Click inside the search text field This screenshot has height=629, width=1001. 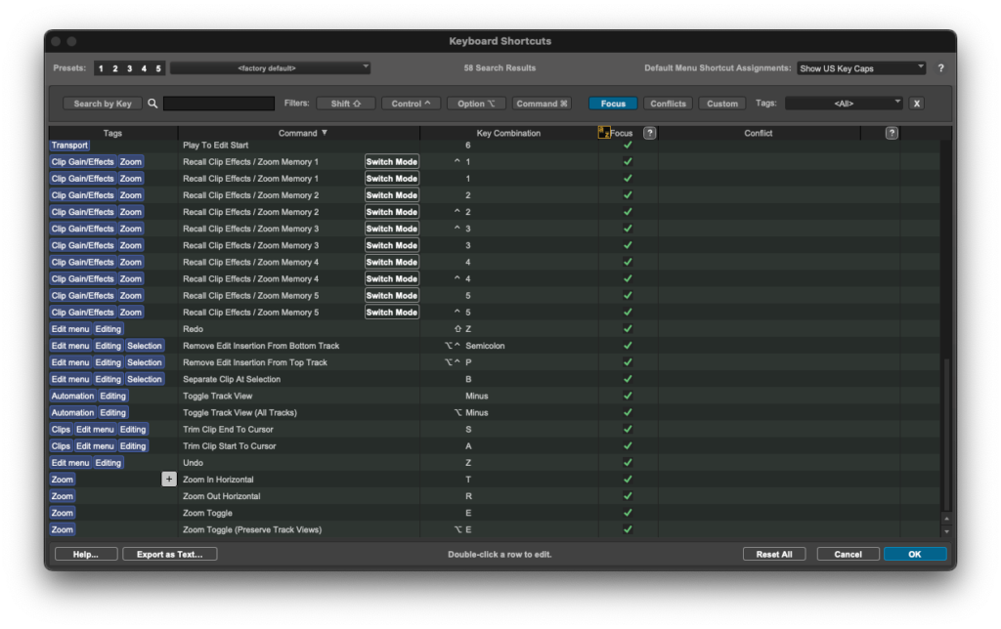(x=219, y=103)
